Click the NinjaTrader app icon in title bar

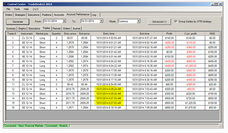point(5,4)
